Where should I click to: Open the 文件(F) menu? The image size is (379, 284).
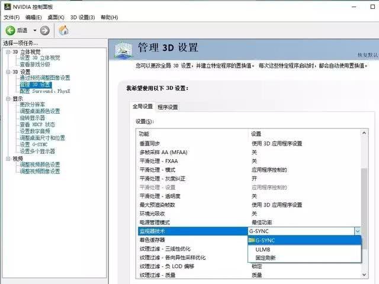coord(12,17)
